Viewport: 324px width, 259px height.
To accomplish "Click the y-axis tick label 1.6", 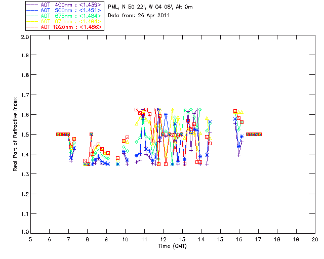I will pyautogui.click(x=25, y=115).
